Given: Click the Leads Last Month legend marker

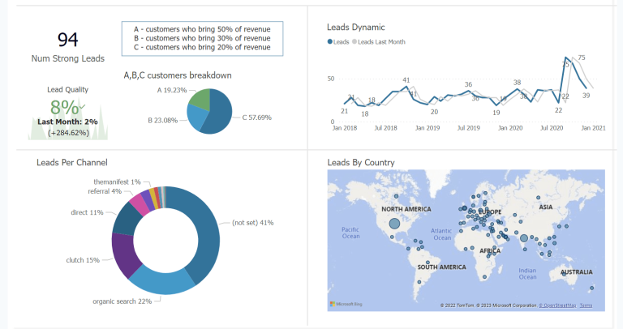Looking at the screenshot, I should (x=354, y=41).
